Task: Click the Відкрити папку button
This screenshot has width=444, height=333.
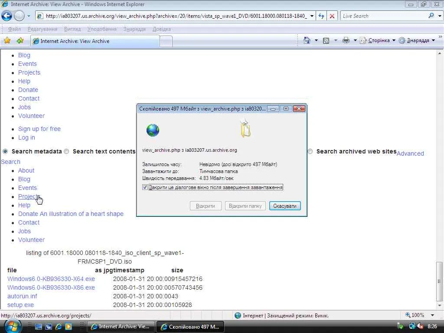Action: pos(245,206)
